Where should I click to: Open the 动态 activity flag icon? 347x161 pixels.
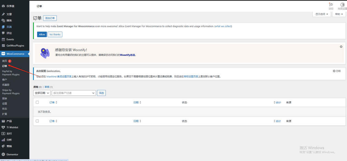tap(331, 5)
